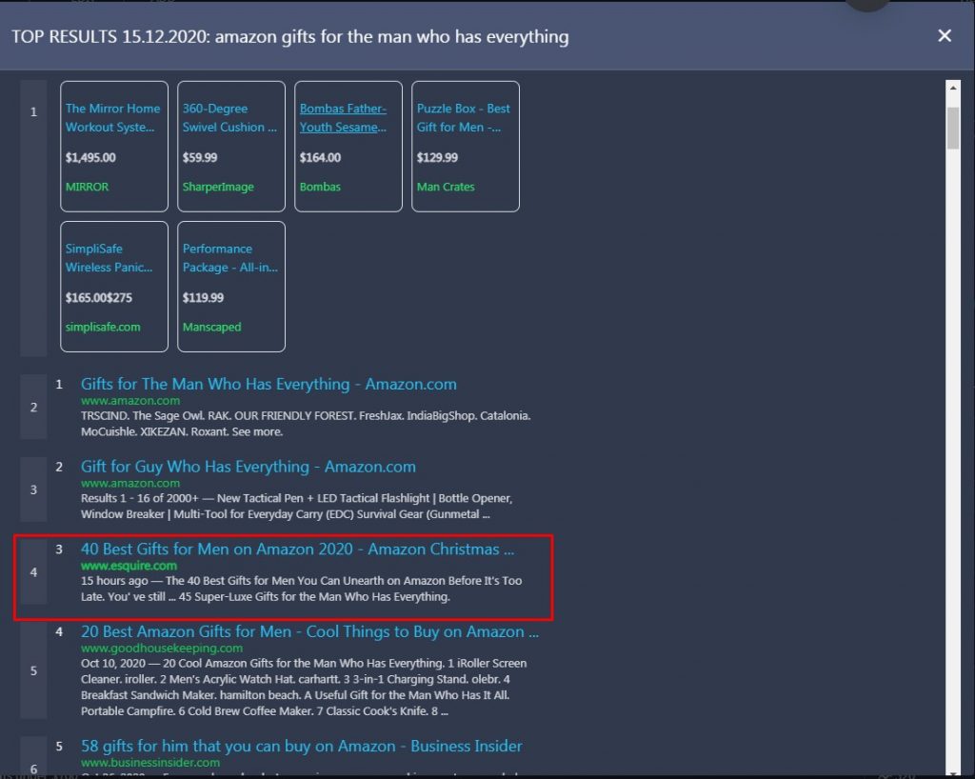The height and width of the screenshot is (779, 975).
Task: Click the scrollbar up arrow
Action: pos(952,88)
